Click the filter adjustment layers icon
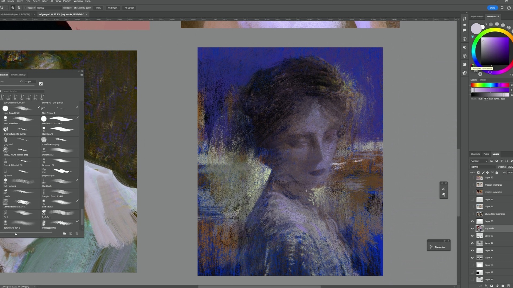This screenshot has width=513, height=288. point(497,161)
